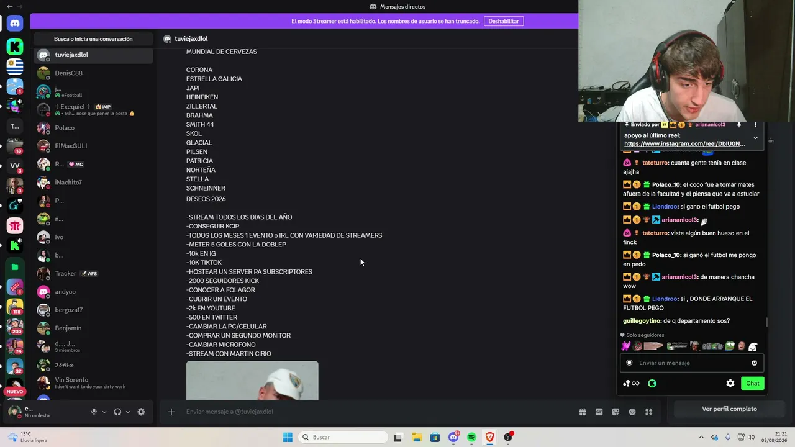Open the green K server icon

pyautogui.click(x=15, y=47)
